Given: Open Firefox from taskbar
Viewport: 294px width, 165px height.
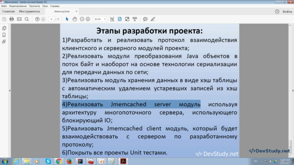Looking at the screenshot, I should [69, 161].
